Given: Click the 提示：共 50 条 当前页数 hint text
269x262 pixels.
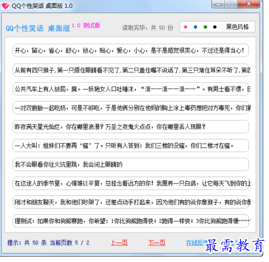Looking at the screenshot, I should (x=48, y=243).
